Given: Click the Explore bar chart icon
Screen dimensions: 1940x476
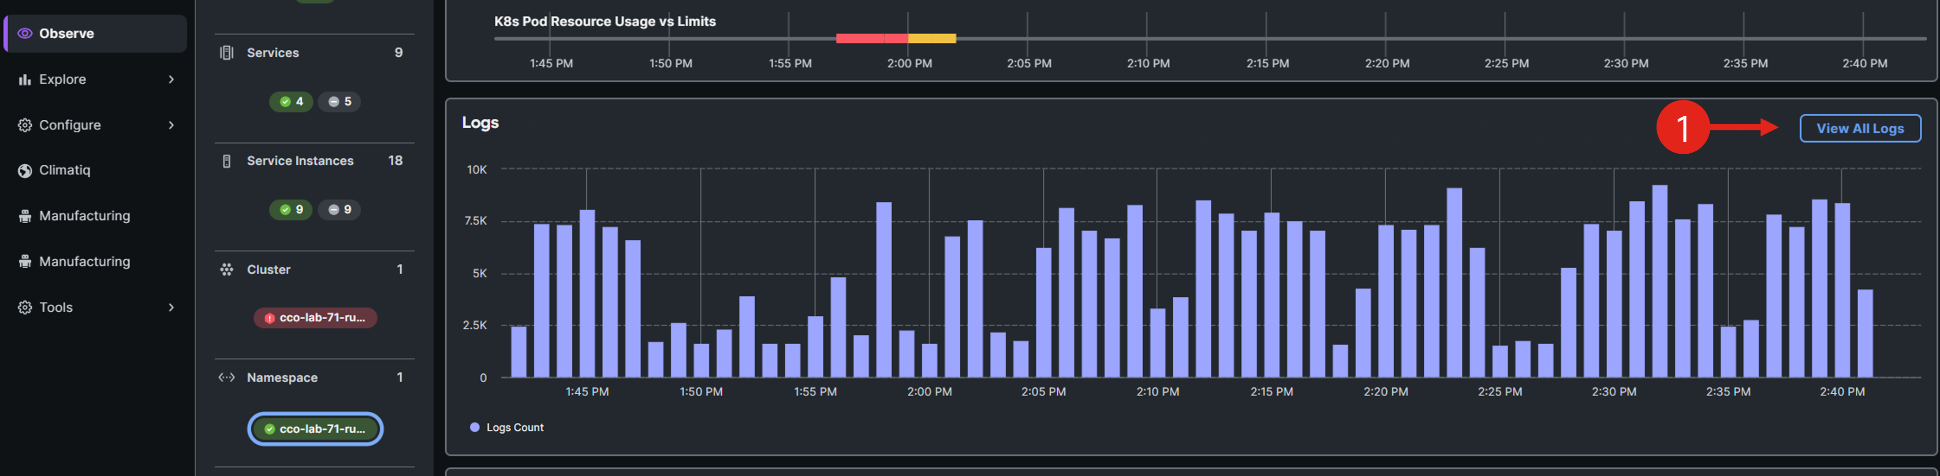Looking at the screenshot, I should click(25, 80).
